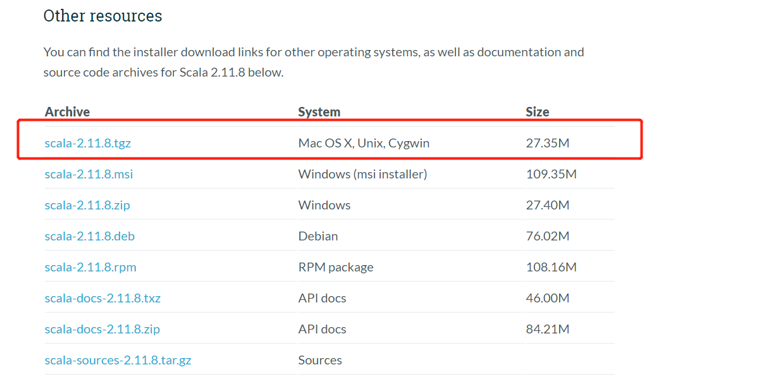Click the Archive column header
The width and height of the screenshot is (757, 391).
[66, 111]
